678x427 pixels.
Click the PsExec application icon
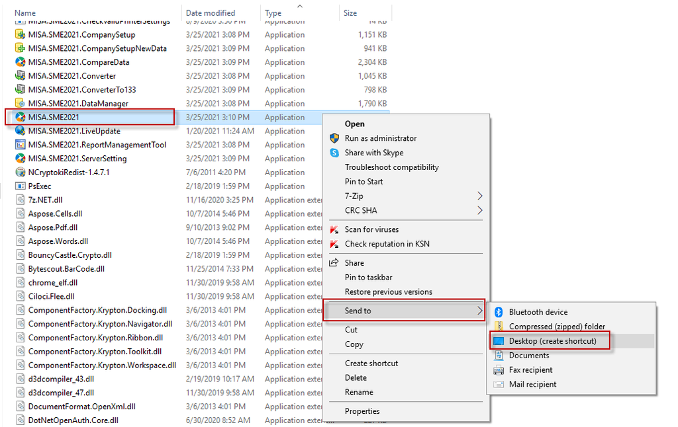click(20, 186)
